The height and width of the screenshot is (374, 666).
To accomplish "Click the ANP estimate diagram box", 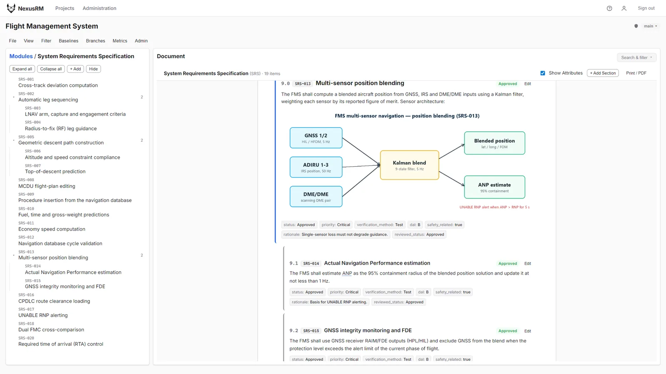I will click(495, 187).
